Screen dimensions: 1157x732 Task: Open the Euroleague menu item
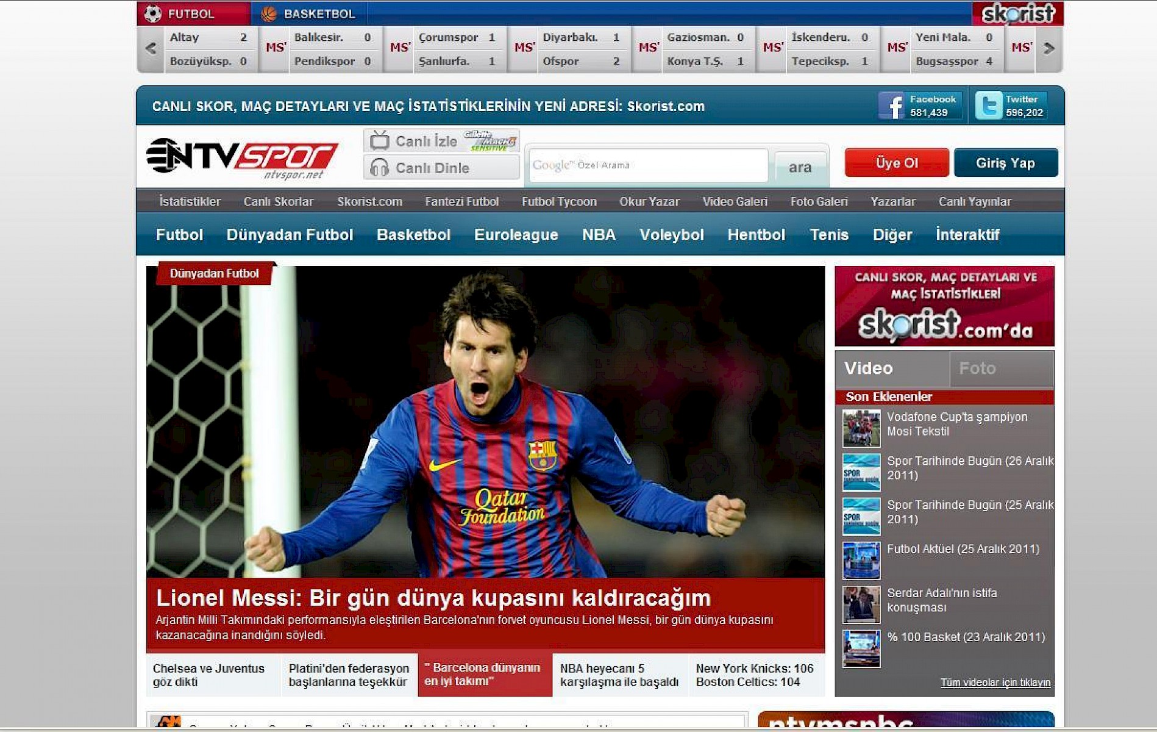click(516, 235)
